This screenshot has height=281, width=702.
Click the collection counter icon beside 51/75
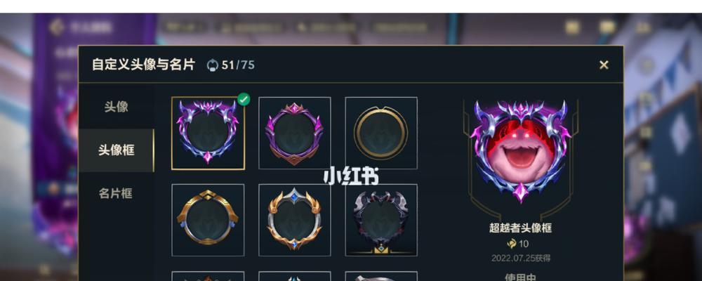pyautogui.click(x=212, y=65)
